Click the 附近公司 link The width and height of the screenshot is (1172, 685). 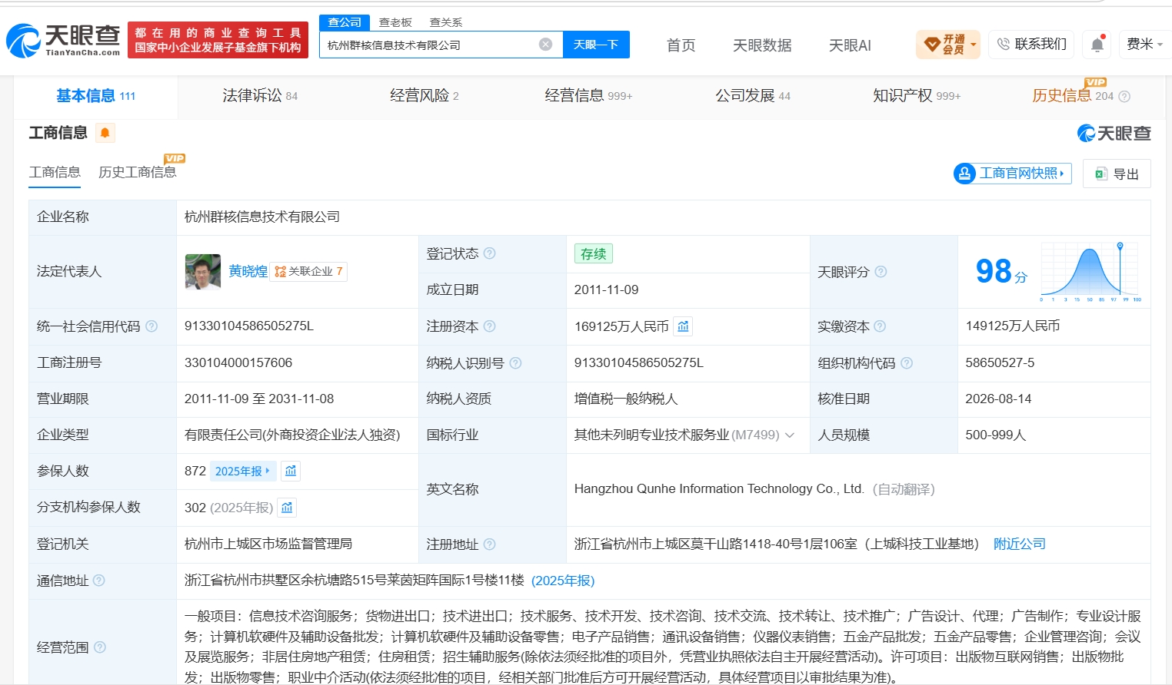pyautogui.click(x=1020, y=544)
